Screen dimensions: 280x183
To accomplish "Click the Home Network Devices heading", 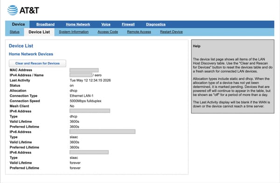I will coord(31,54).
